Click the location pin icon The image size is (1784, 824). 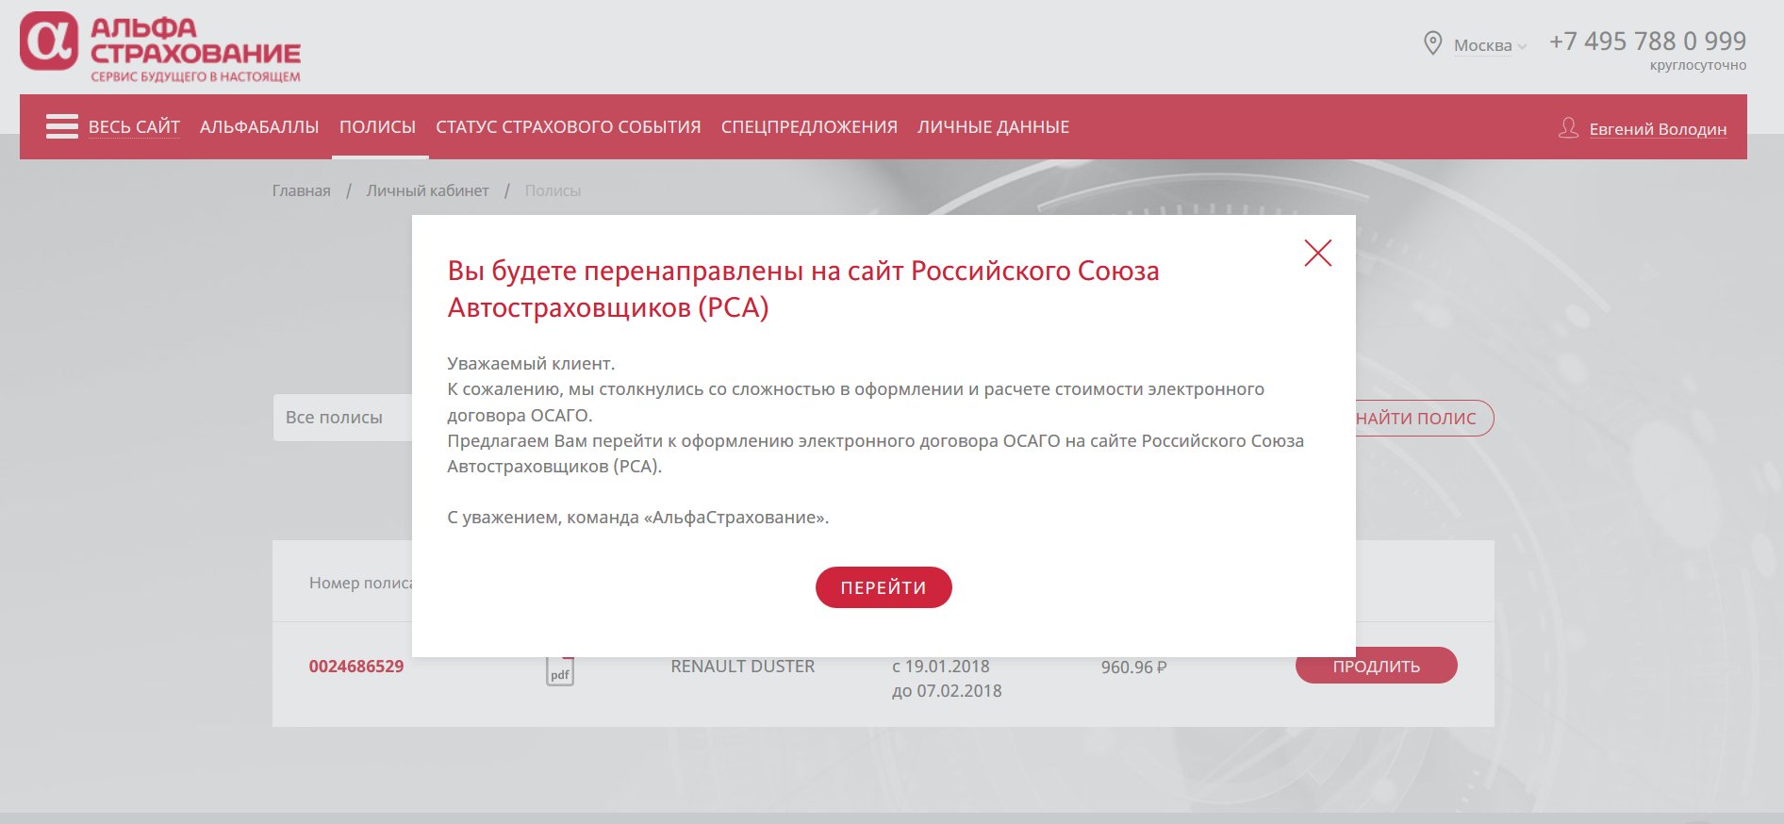[x=1432, y=43]
